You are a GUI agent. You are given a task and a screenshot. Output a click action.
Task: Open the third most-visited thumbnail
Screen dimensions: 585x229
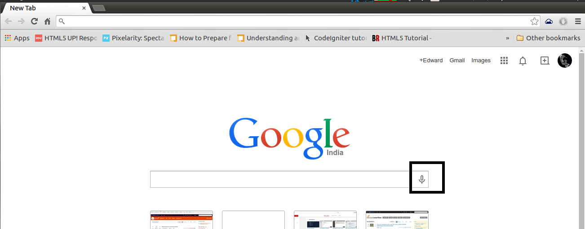(x=325, y=220)
